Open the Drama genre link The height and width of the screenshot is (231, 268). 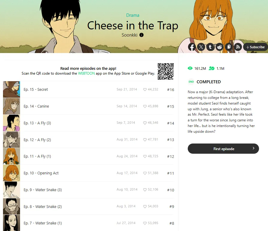coord(133,15)
